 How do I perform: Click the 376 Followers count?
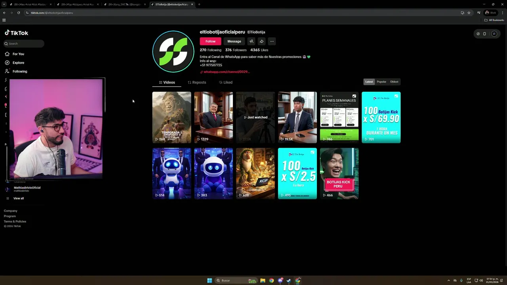click(236, 50)
